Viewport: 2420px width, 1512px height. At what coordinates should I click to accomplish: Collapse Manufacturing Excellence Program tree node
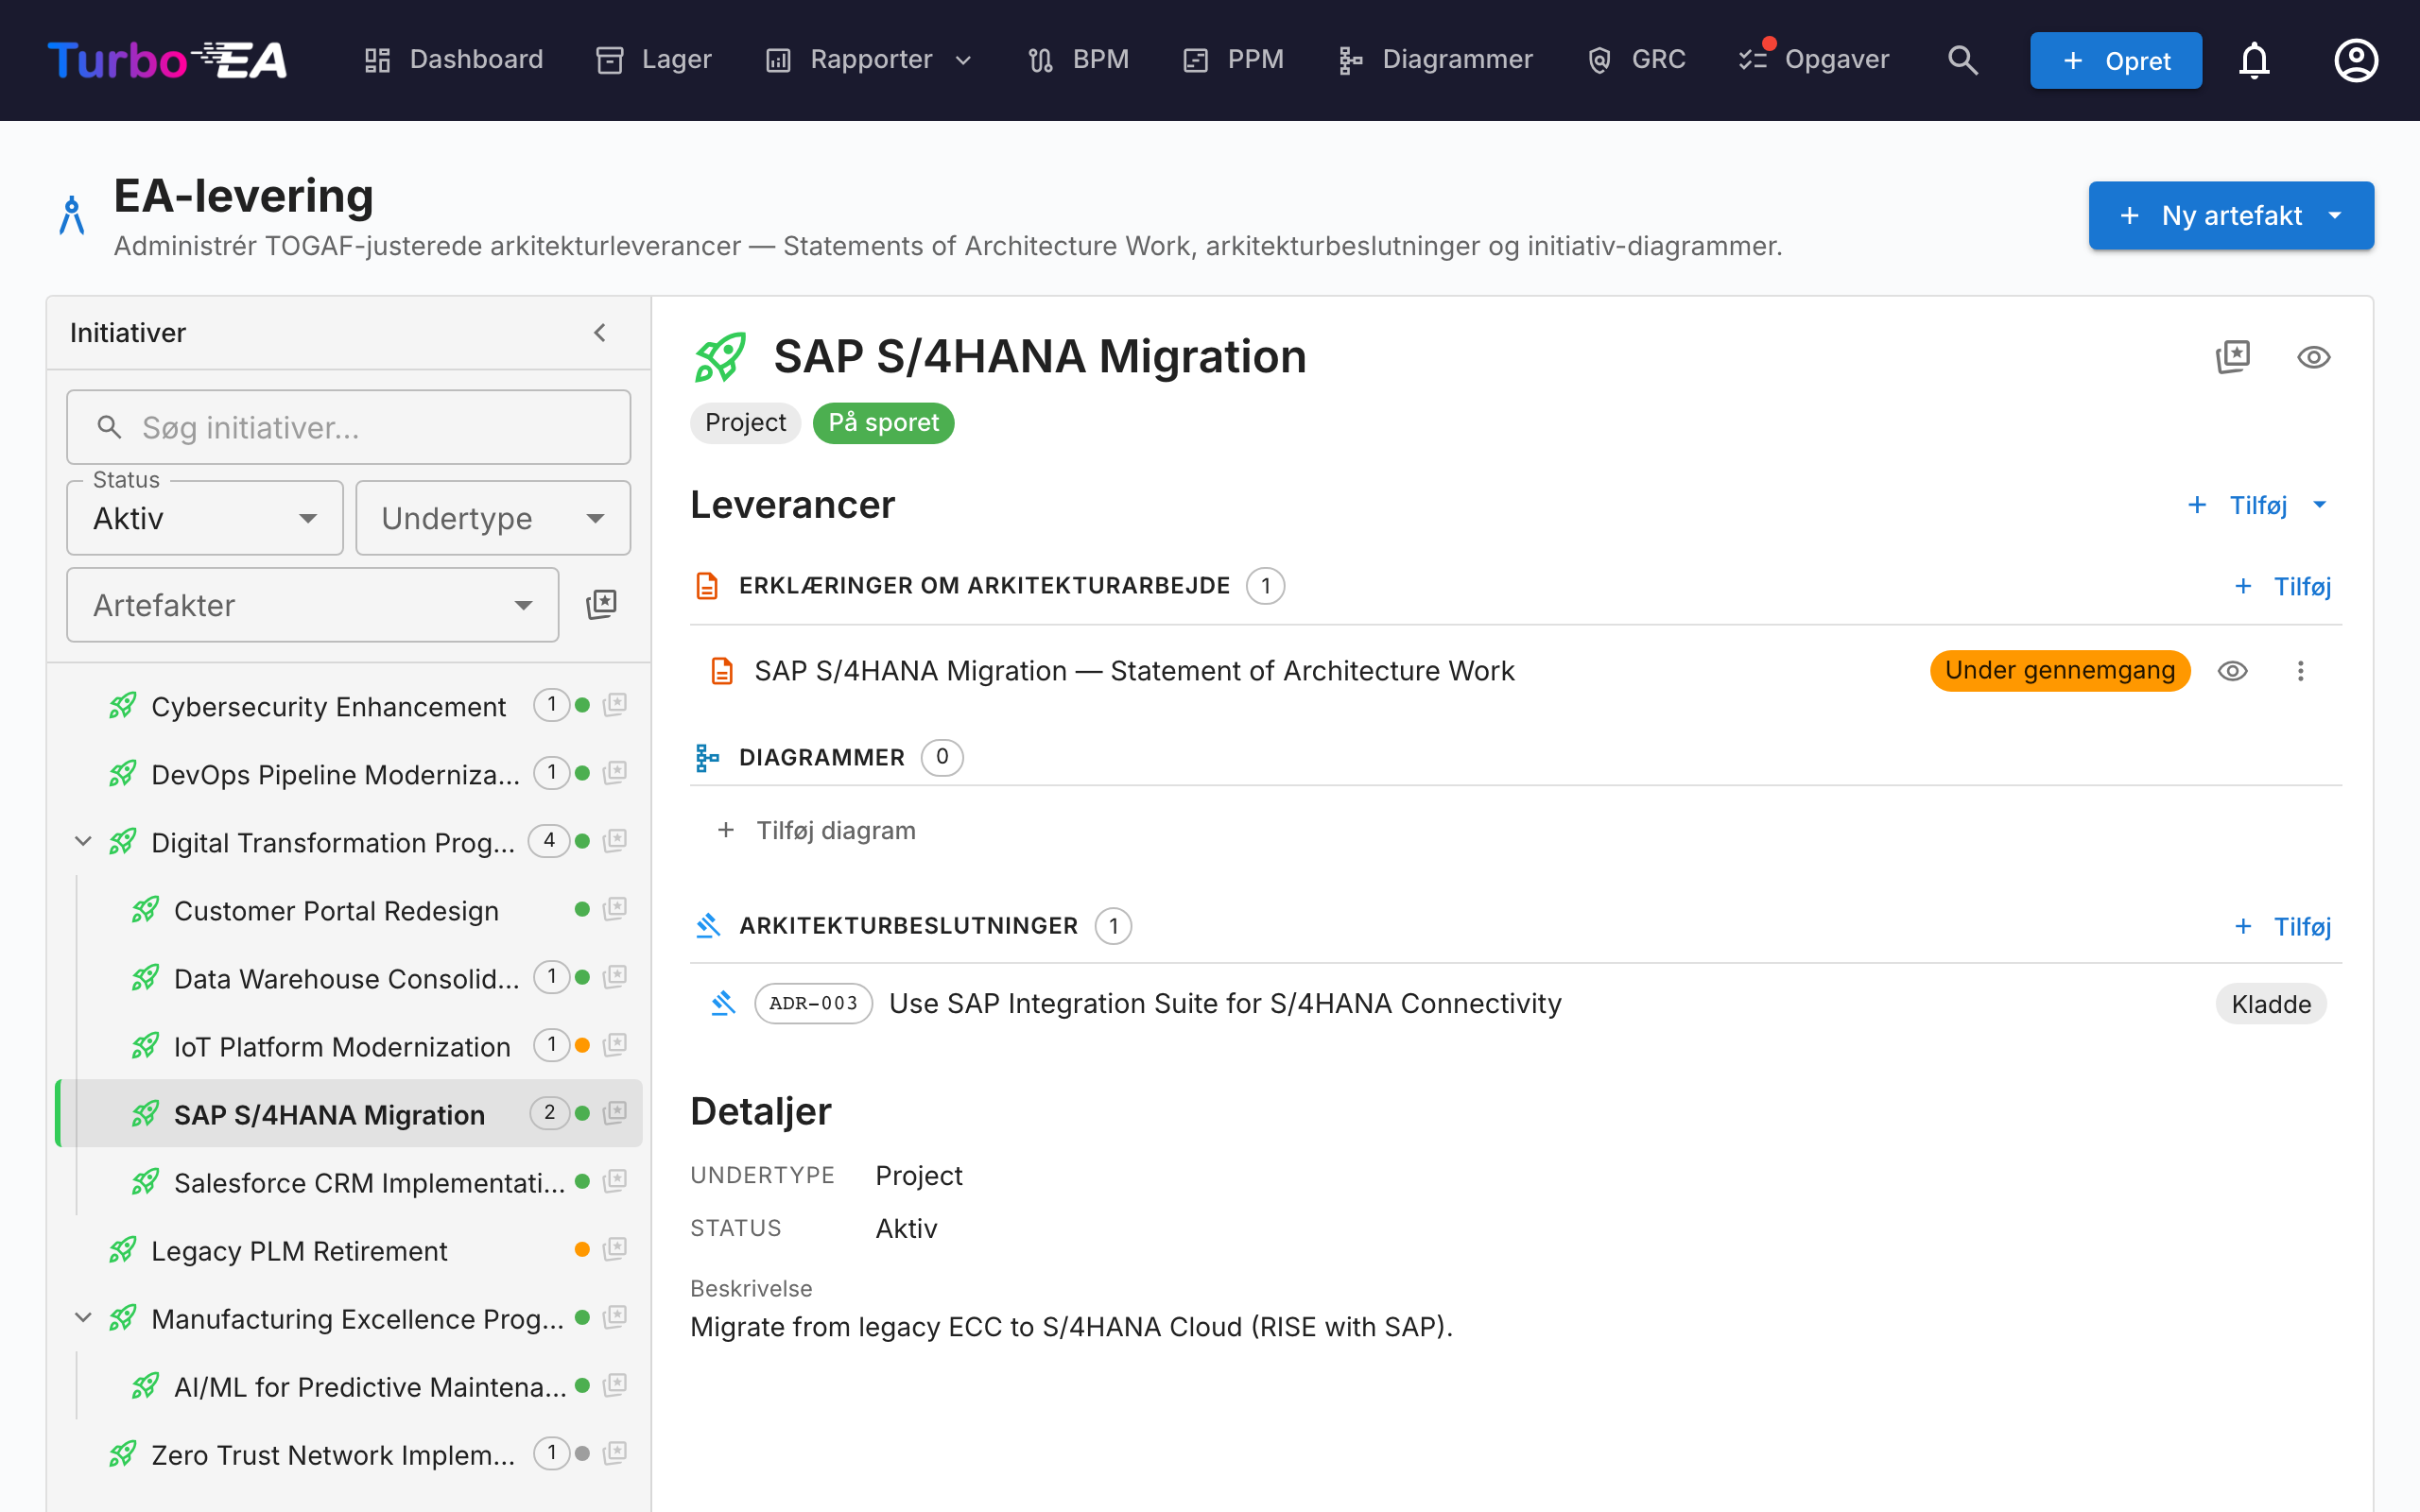click(x=84, y=1318)
